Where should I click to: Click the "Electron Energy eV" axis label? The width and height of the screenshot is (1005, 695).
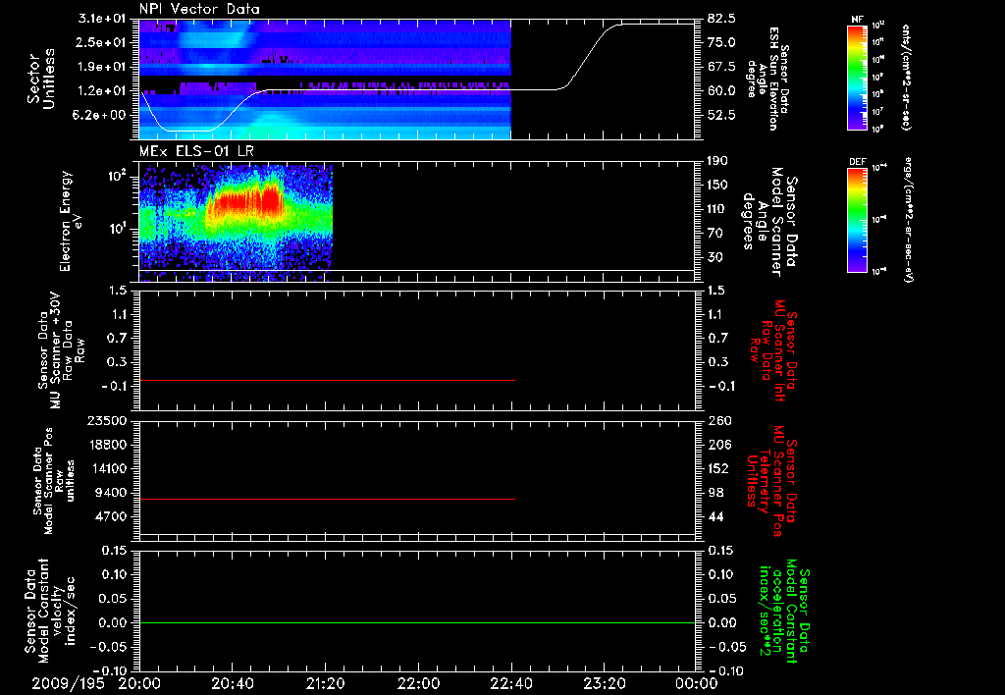click(x=71, y=221)
